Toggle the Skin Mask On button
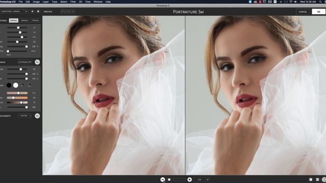 37,62
